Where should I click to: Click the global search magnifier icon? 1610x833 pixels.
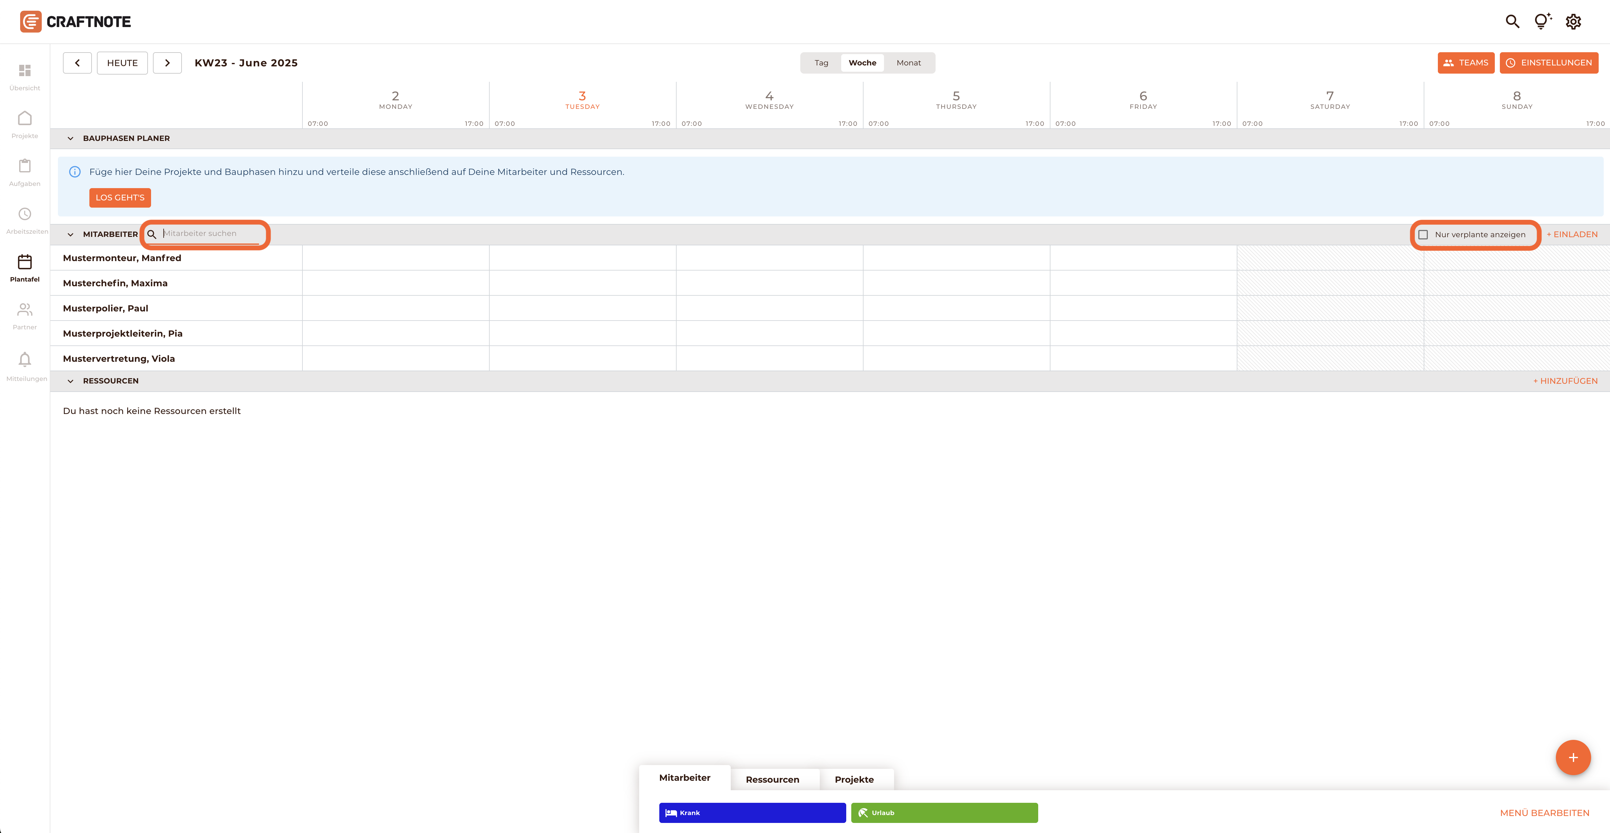click(1512, 22)
